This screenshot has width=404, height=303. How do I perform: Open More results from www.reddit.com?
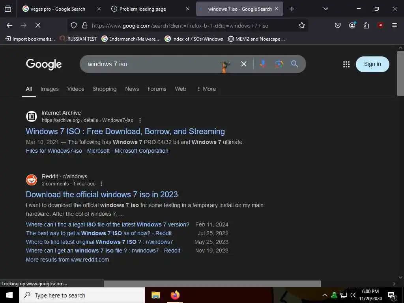point(67,260)
